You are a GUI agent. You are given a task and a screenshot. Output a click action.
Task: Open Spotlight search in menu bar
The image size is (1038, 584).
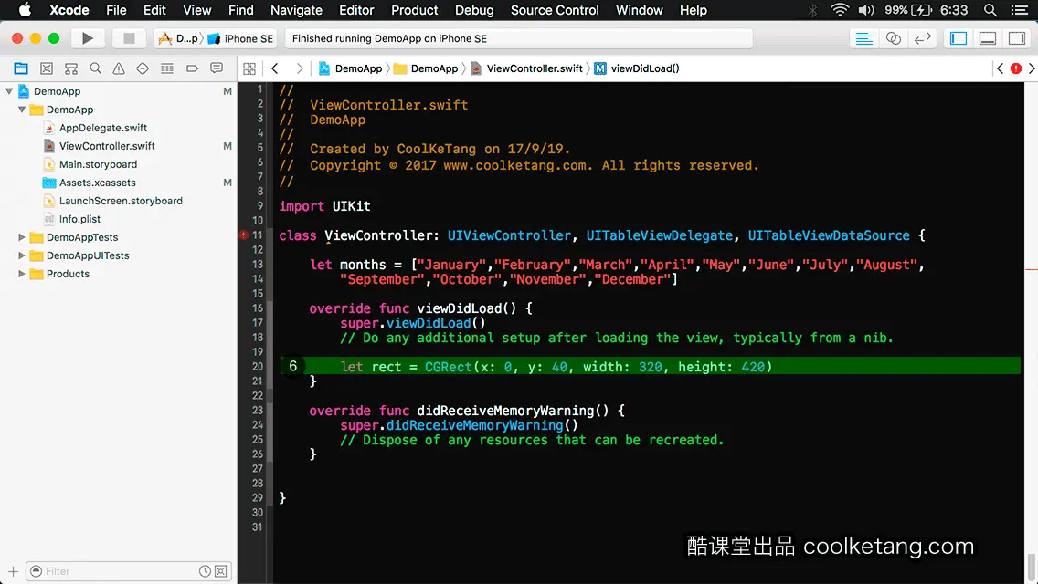(990, 10)
